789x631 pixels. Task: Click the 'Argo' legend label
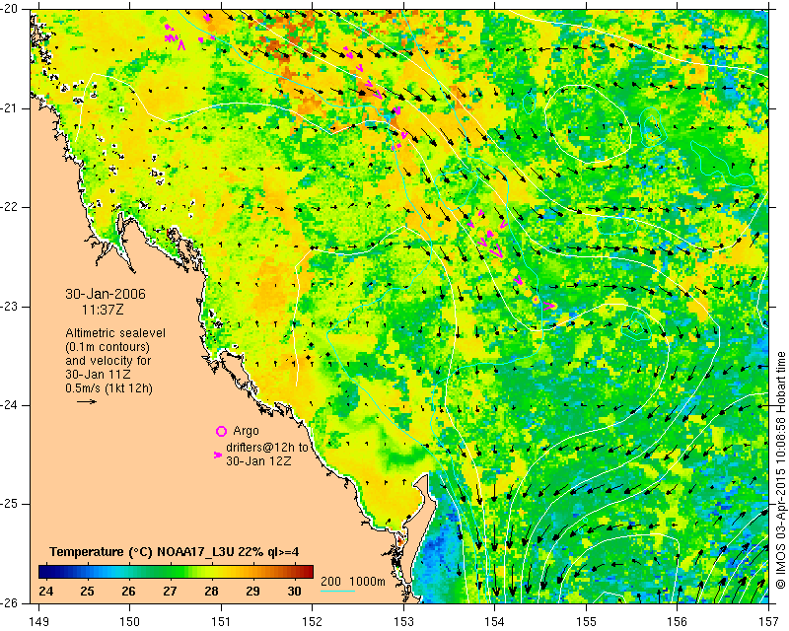(246, 431)
